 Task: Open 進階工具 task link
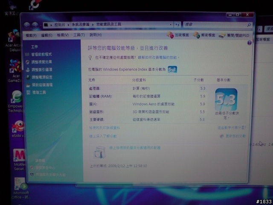pos(39,92)
